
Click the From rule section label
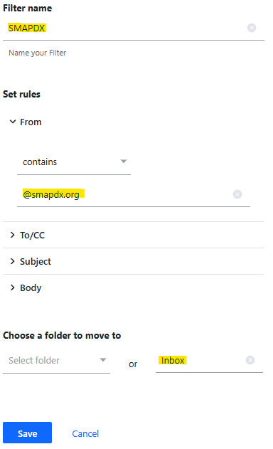31,122
